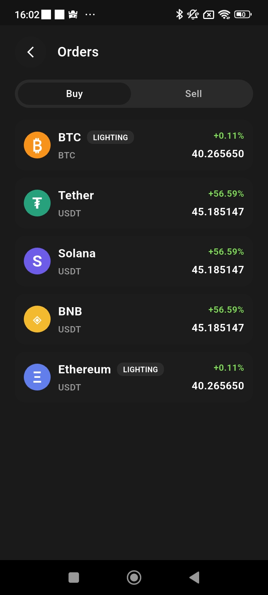268x595 pixels.
Task: Tap the LIGHTING badge next to Ethereum
Action: point(140,370)
